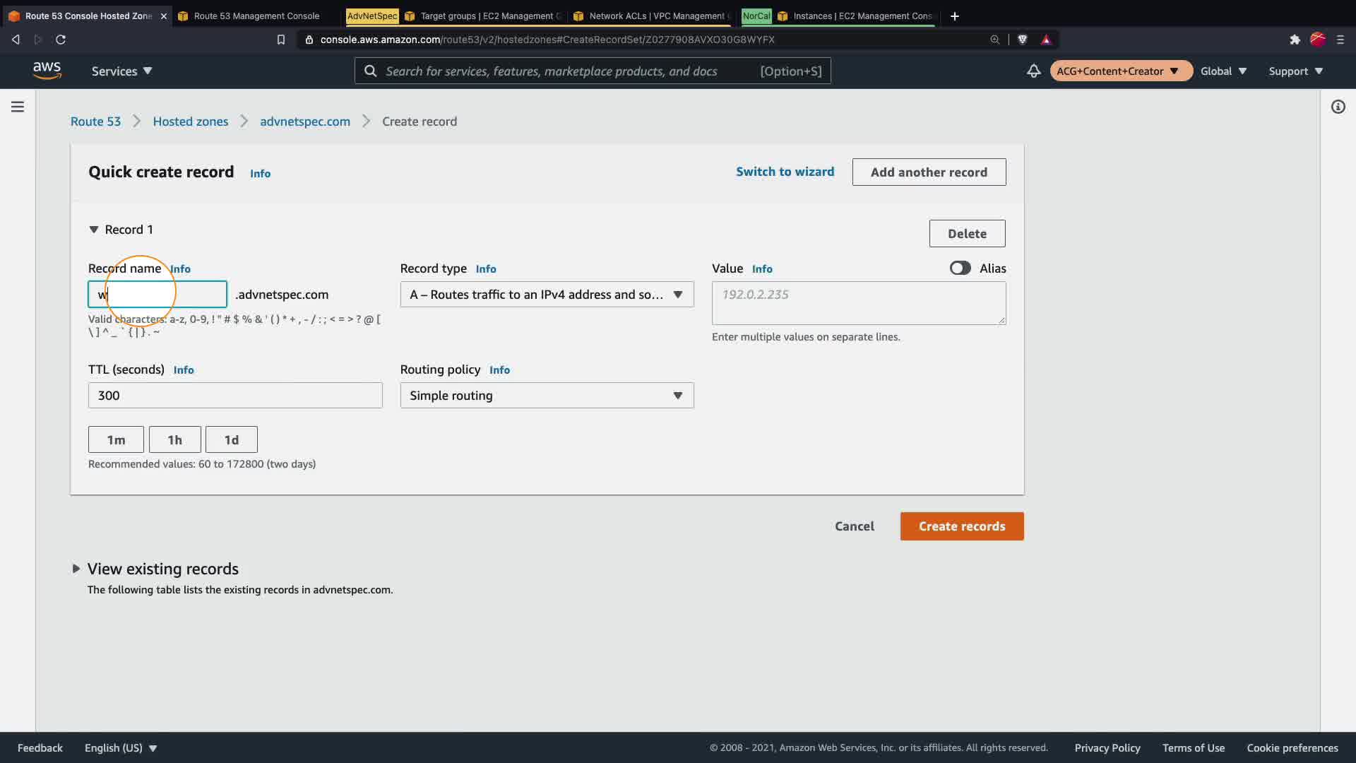Image resolution: width=1356 pixels, height=763 pixels.
Task: Open the hamburger side navigation menu
Action: coord(18,107)
